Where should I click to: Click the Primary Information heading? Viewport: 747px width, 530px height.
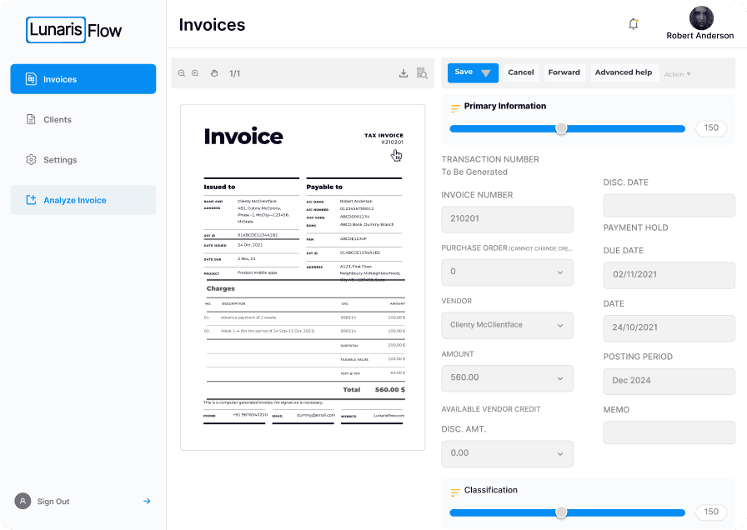coord(505,106)
